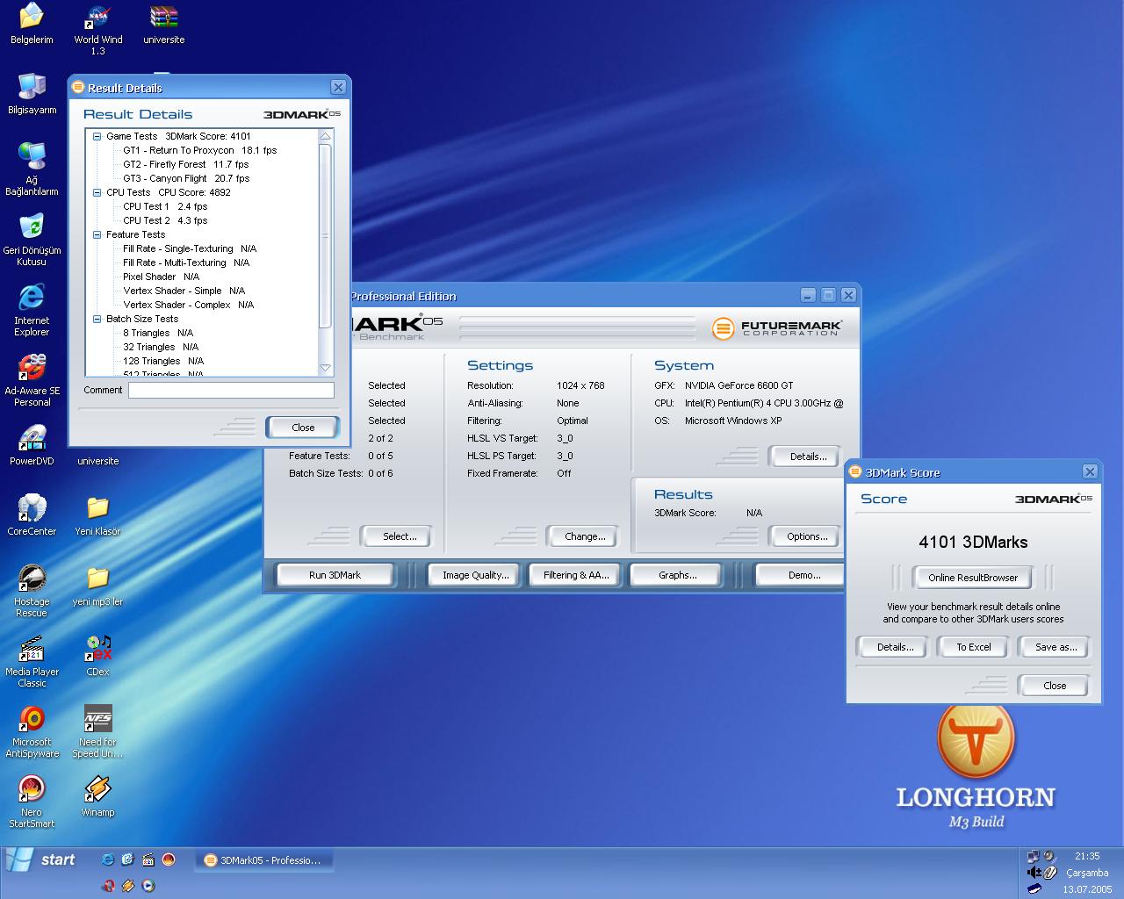
Task: Select GT3 - Canyon Flight row
Action: pyautogui.click(x=186, y=178)
